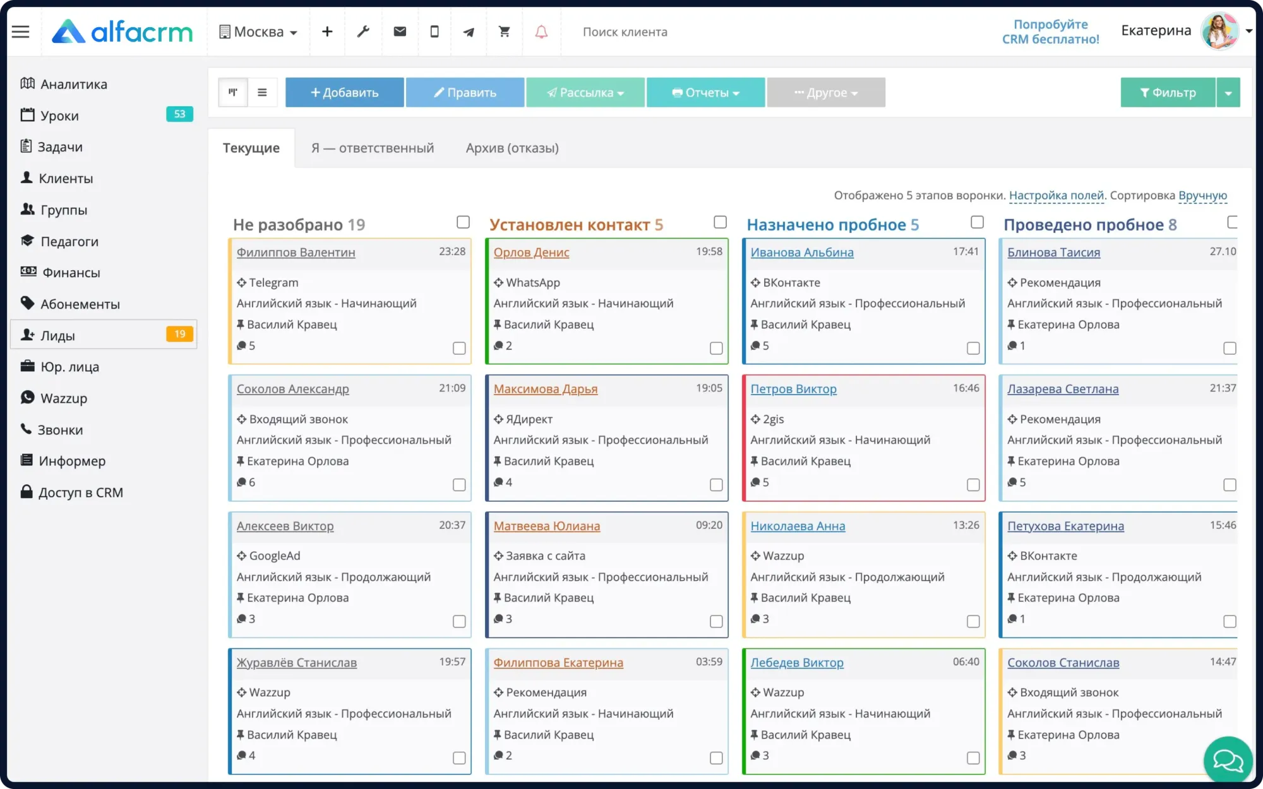Open the Настройка полей link
Viewport: 1263px width, 789px height.
coord(1056,196)
